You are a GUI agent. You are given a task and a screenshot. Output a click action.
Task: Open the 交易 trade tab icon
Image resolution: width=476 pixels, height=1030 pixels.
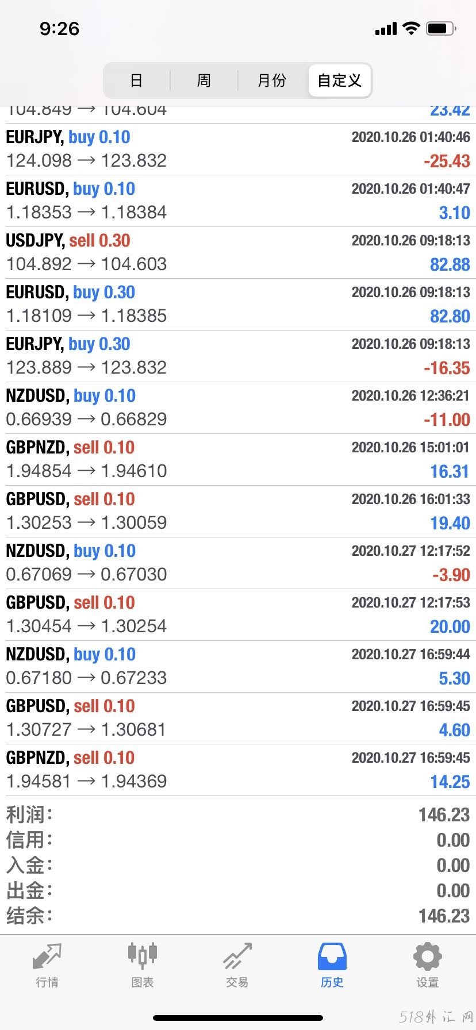[x=237, y=956]
